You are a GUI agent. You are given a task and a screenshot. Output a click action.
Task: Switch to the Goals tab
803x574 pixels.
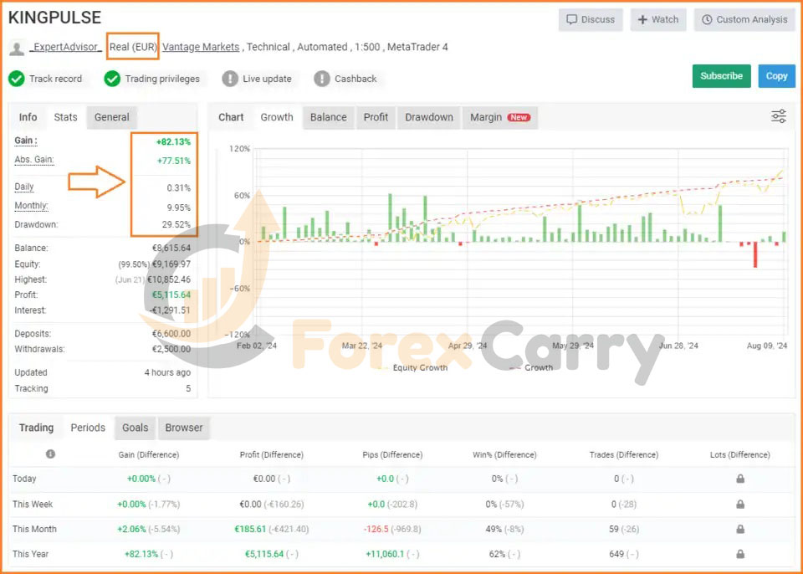136,428
